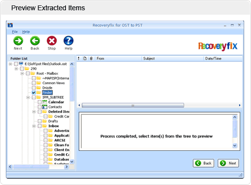Click the bottom-right Back button
Screen dimensions: 251x185
point(204,163)
